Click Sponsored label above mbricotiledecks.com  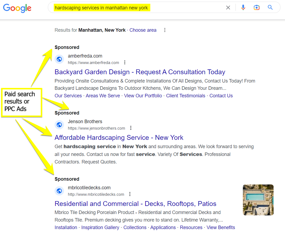point(67,179)
